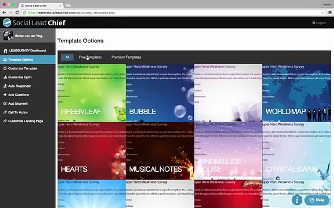The height and width of the screenshot is (208, 334).
Task: Choose the Green Leaf template
Action: point(92,93)
